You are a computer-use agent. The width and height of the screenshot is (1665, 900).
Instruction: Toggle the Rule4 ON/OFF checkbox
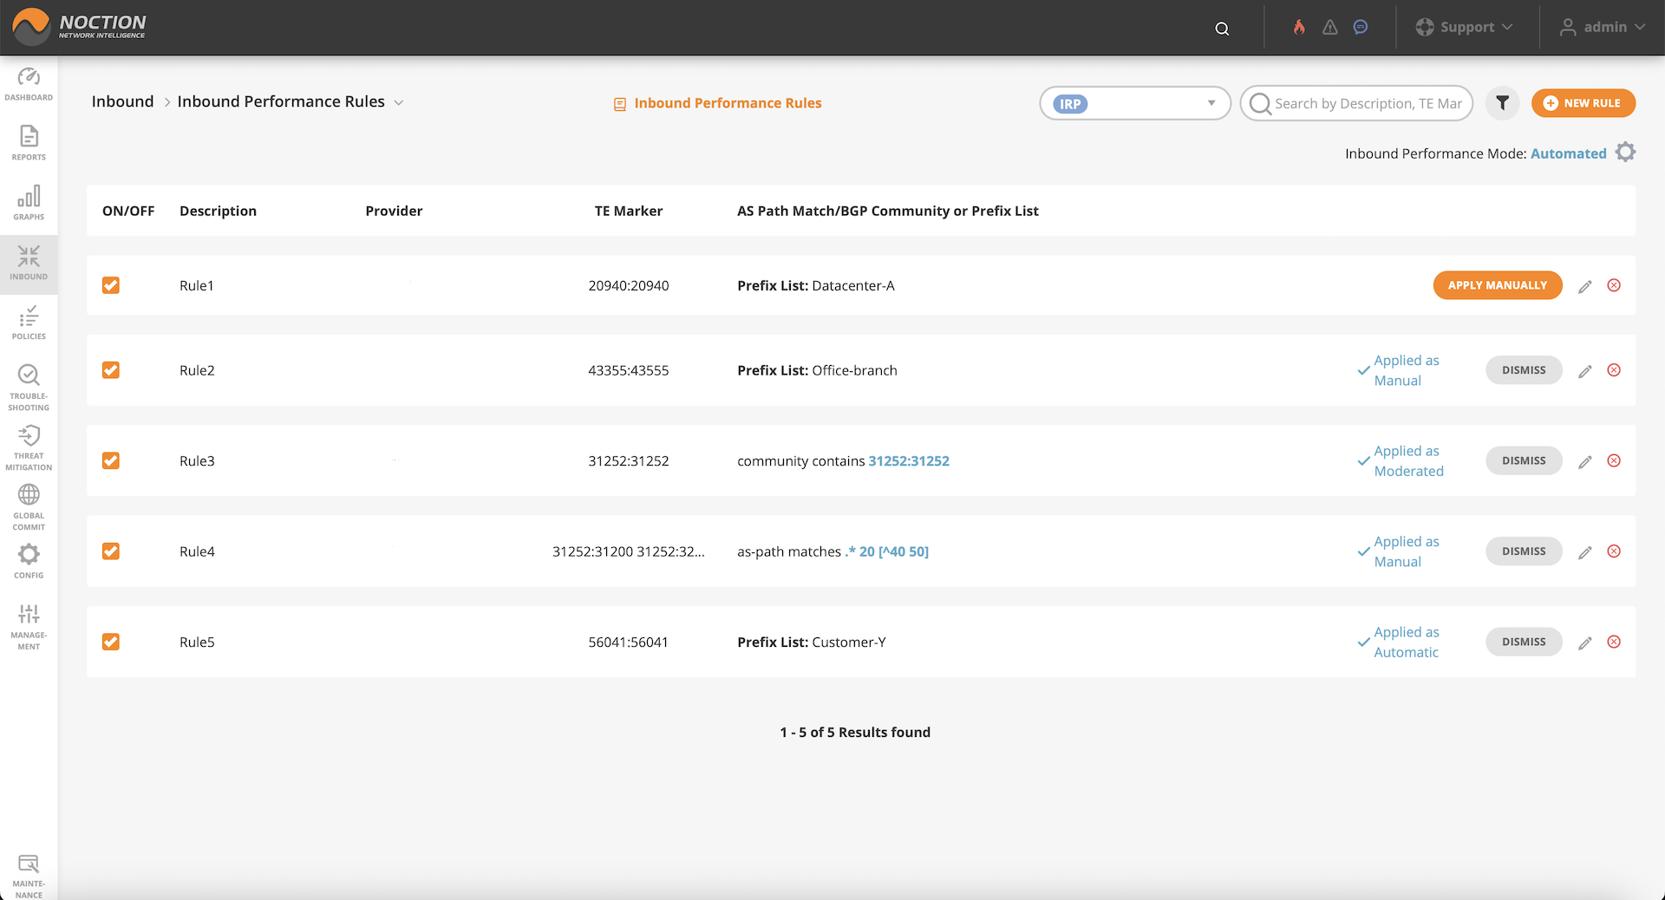click(111, 551)
